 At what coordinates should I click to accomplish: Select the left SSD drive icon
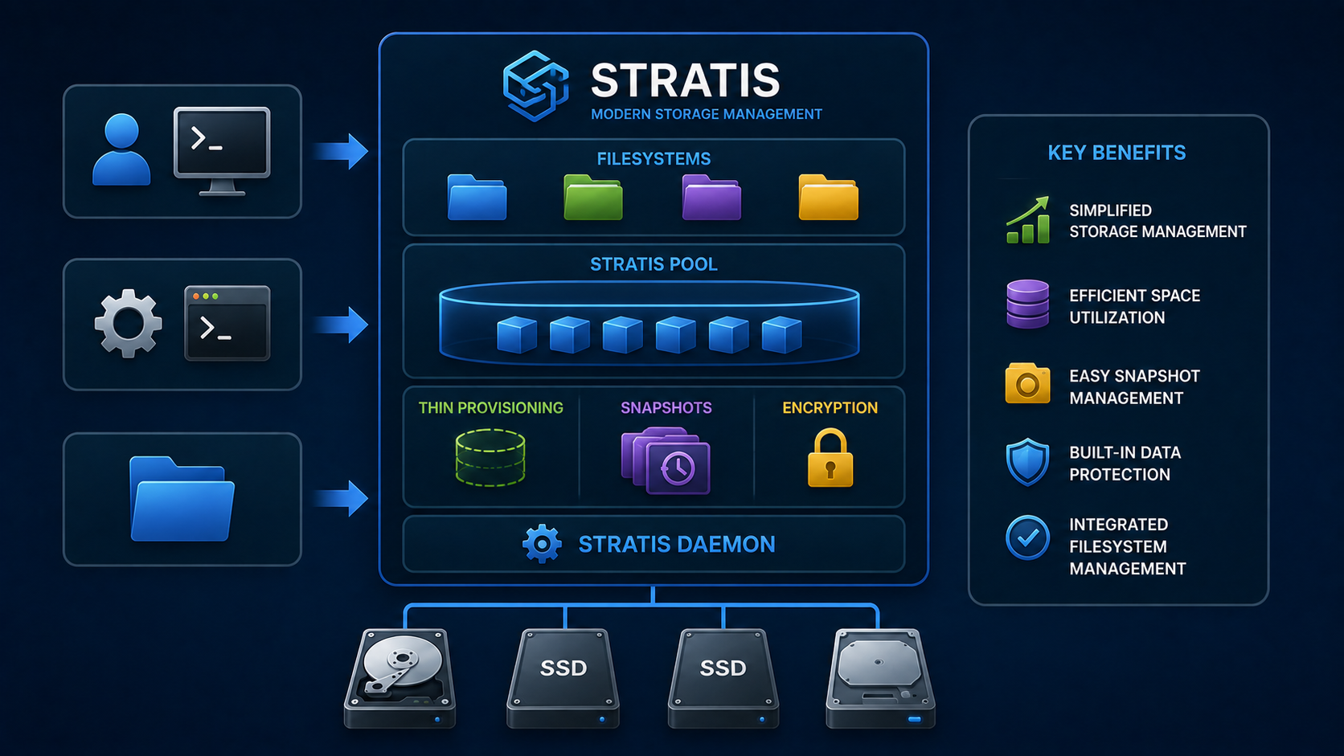[x=563, y=679]
